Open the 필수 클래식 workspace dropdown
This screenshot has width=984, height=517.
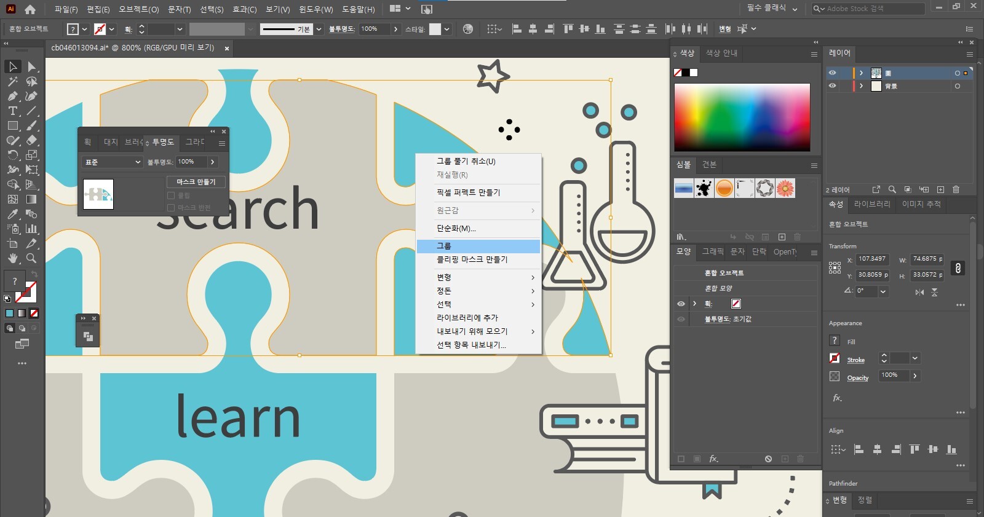772,9
